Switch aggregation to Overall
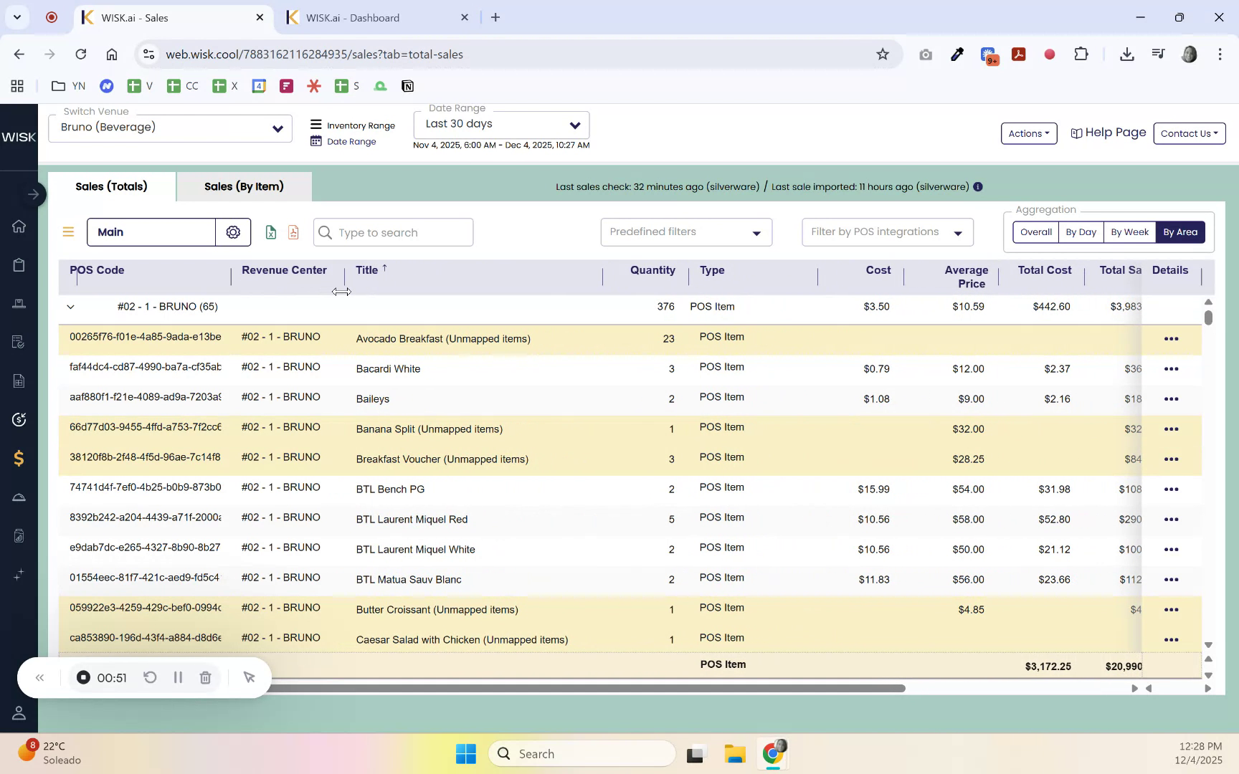Viewport: 1239px width, 774px height. [x=1035, y=231]
